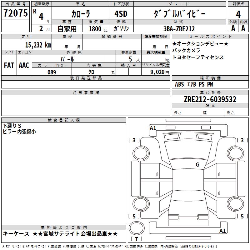Click the top-left [3] tire marker
Viewport: 250px width, 250px height.
(134, 140)
